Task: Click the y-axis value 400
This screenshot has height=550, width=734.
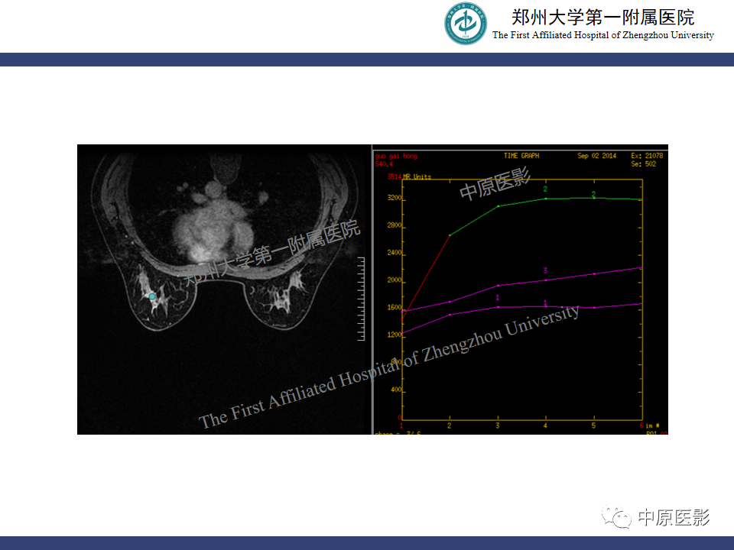Action: (396, 390)
